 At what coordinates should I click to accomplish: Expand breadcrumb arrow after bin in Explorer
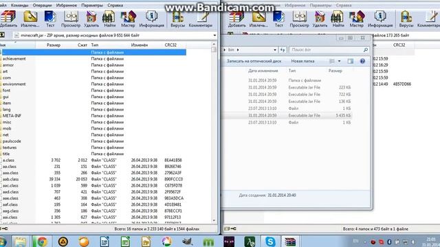click(x=238, y=50)
